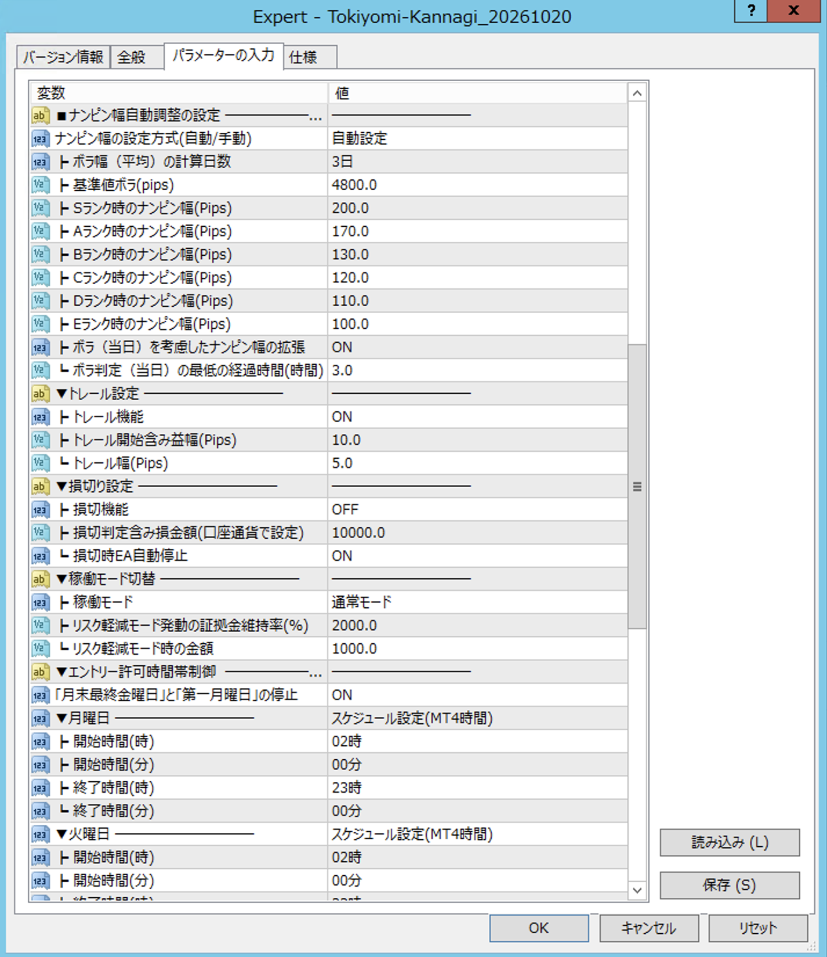Toggle ON value of 「月末最終金曜日」と「第一月曜日」の停止
Screen dimensions: 827x957
(x=477, y=695)
